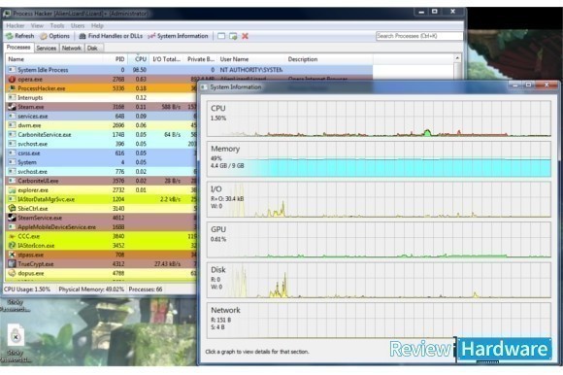Select the CCC.exe process row
Image resolution: width=563 pixels, height=375 pixels.
click(101, 236)
